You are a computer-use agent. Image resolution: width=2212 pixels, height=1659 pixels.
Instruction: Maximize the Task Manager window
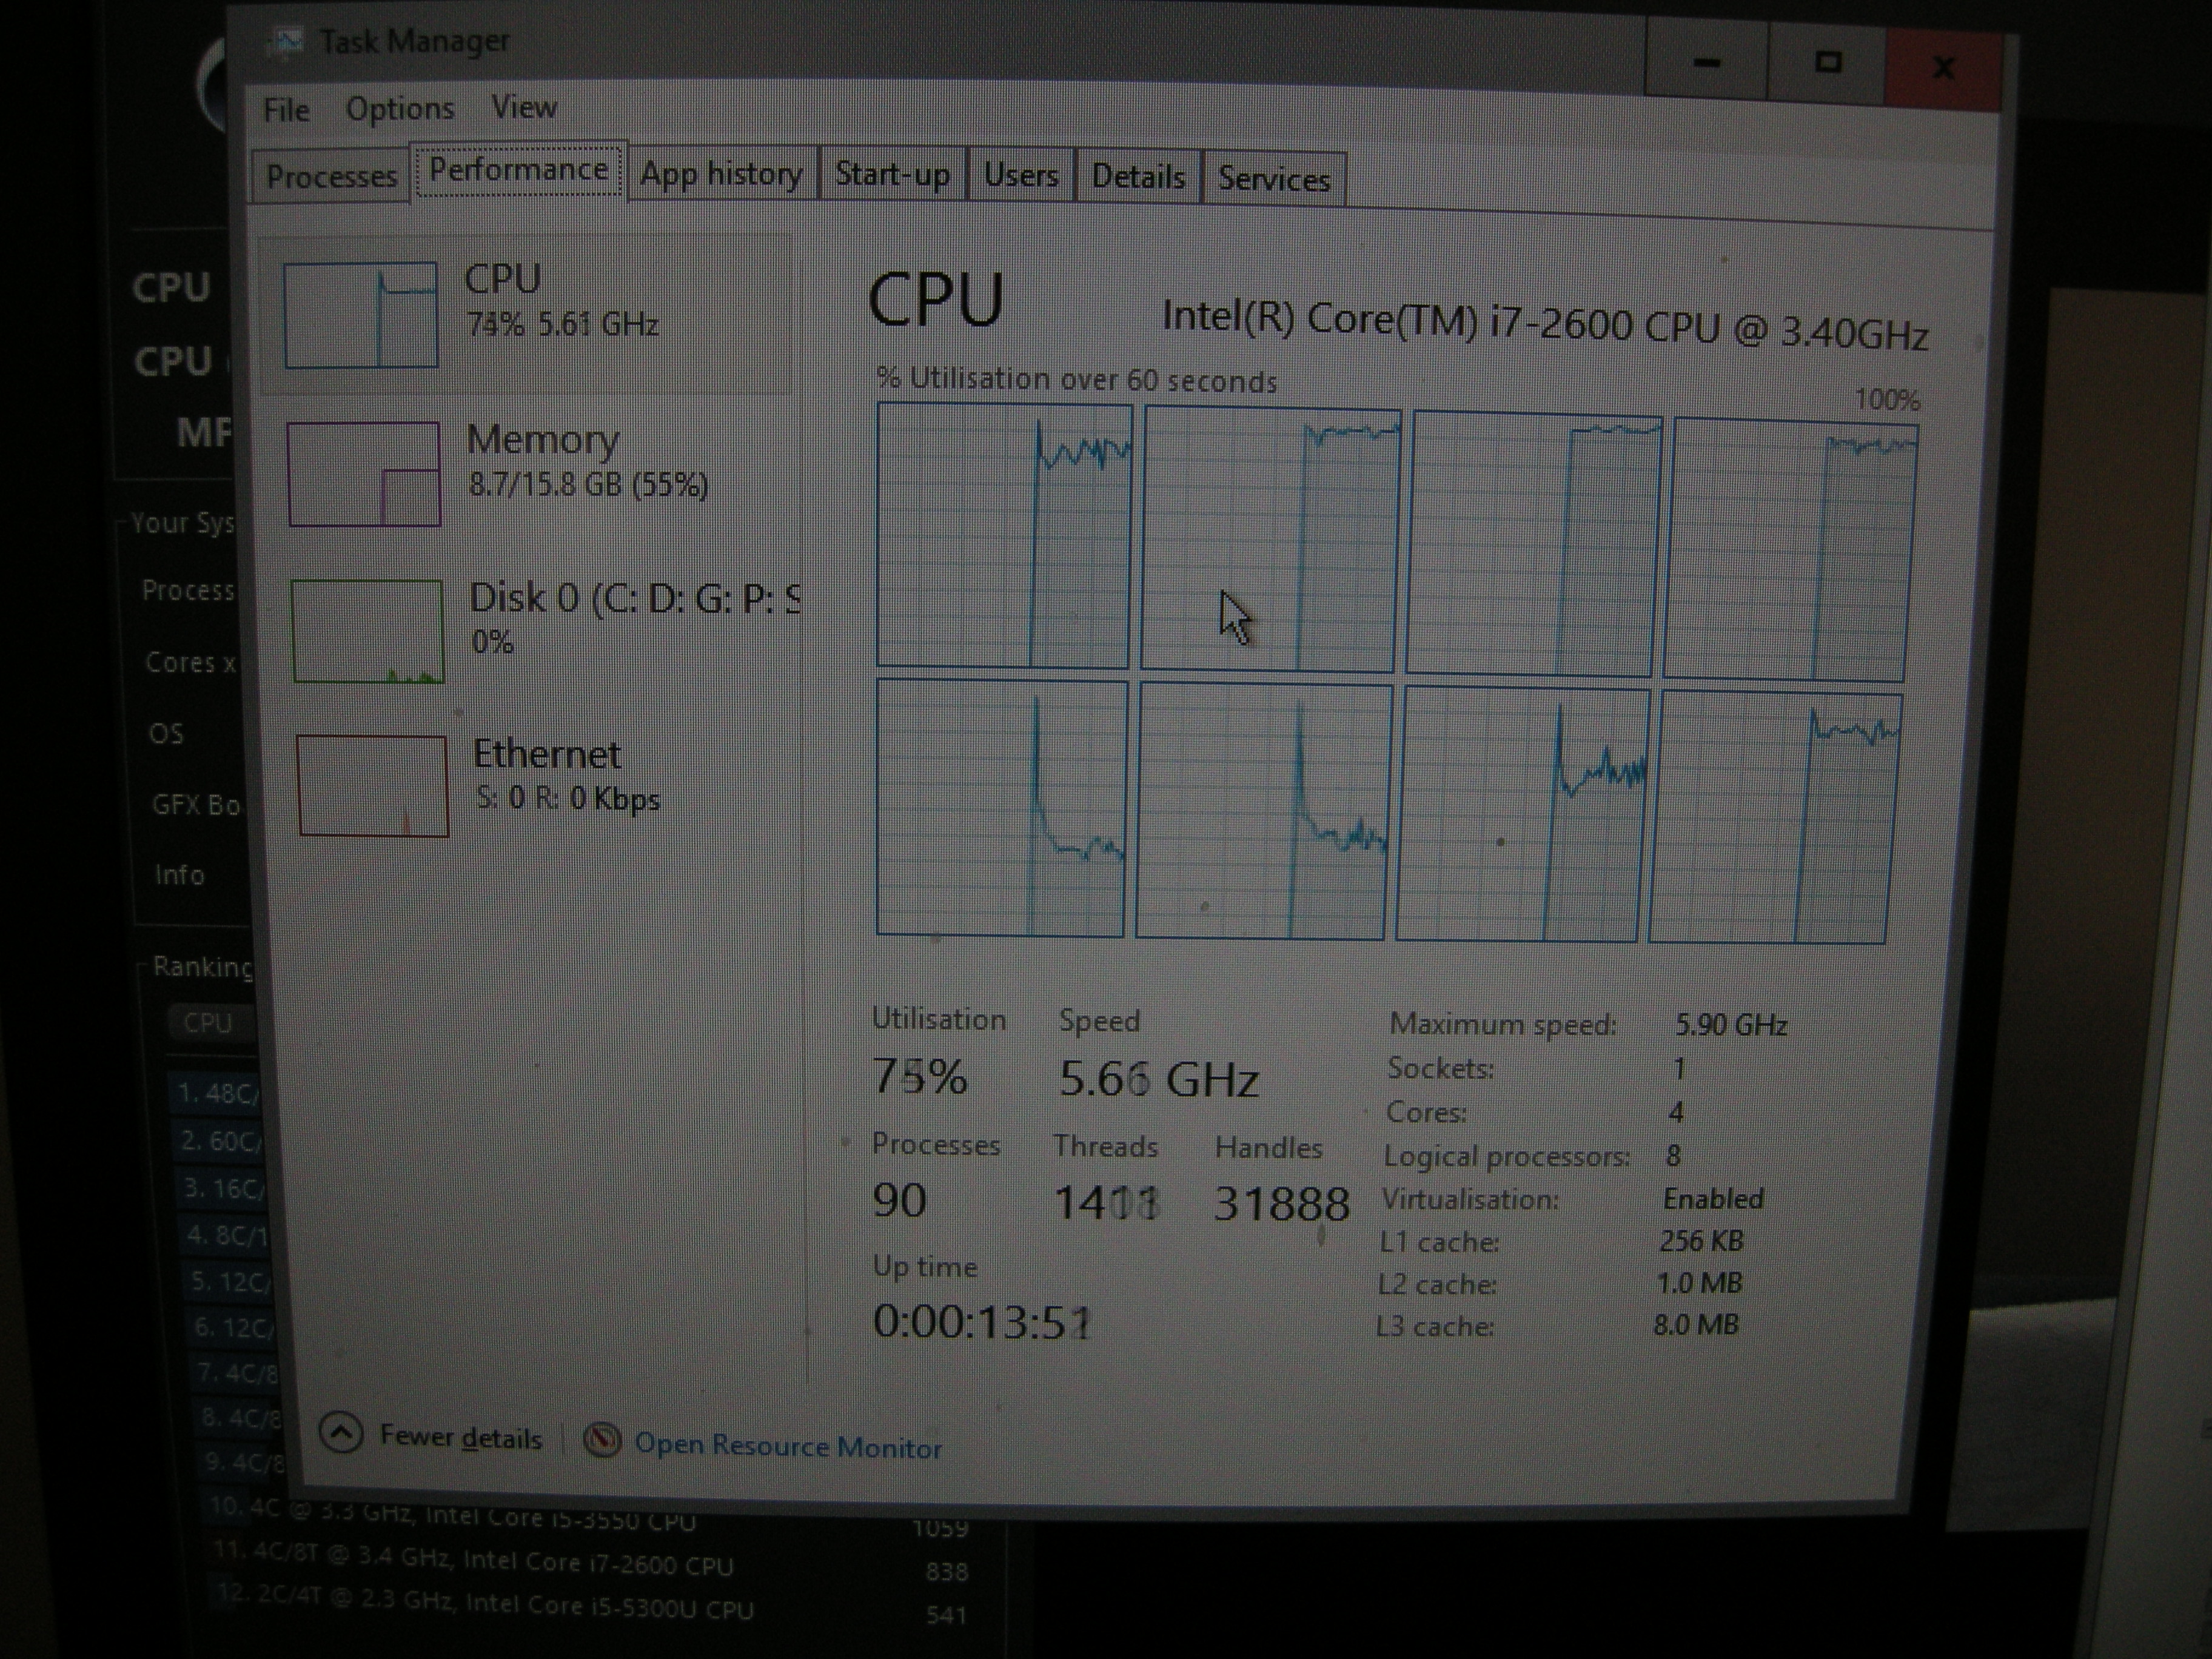[1828, 63]
